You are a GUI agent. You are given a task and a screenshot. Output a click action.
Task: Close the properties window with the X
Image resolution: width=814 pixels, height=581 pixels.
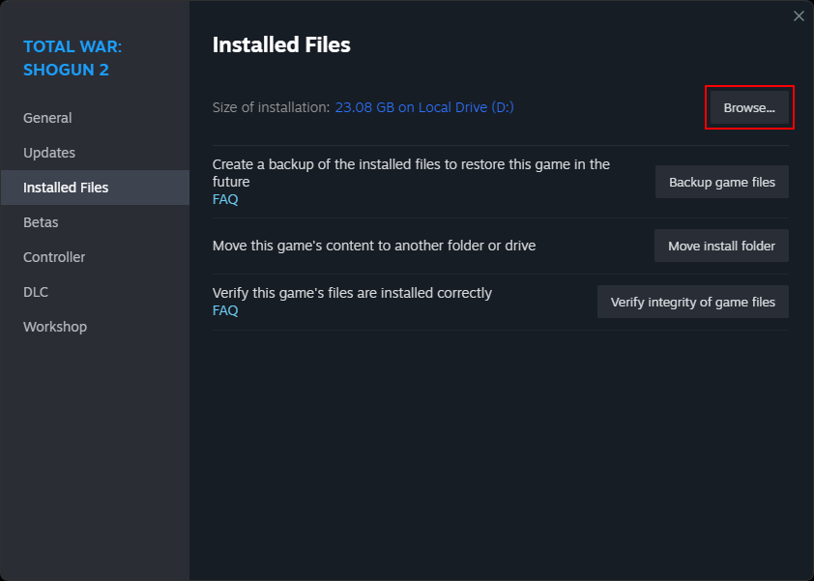coord(799,15)
